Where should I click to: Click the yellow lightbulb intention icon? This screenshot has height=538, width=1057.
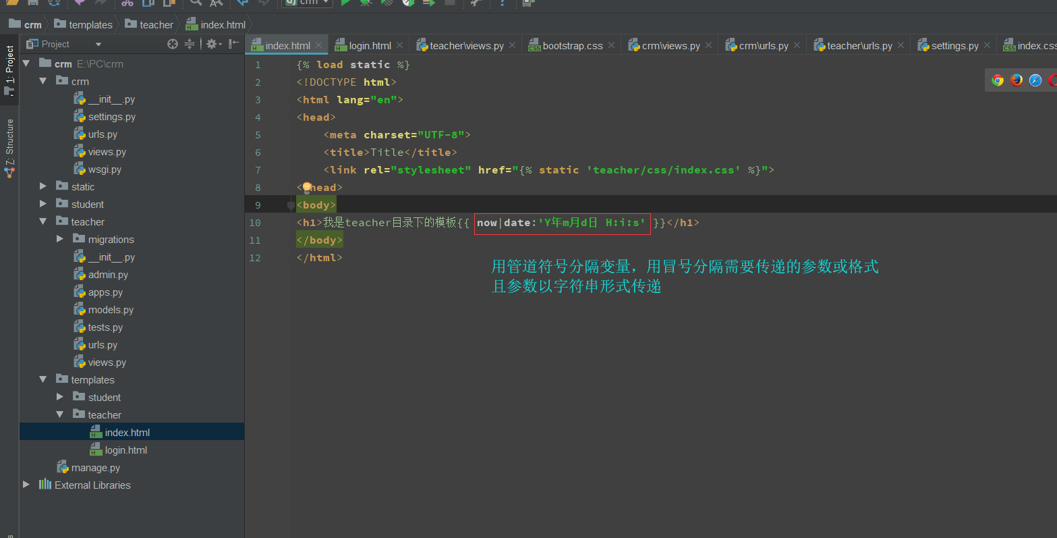307,187
